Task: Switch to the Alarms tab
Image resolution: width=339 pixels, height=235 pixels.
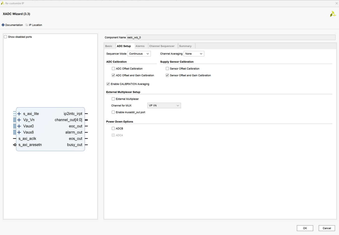Action: (x=140, y=46)
